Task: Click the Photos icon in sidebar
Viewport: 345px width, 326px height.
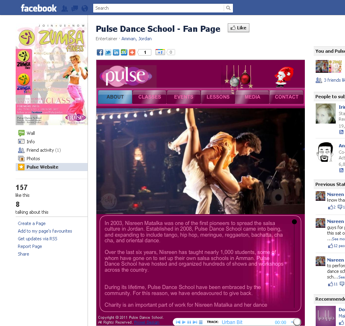Action: coord(21,159)
